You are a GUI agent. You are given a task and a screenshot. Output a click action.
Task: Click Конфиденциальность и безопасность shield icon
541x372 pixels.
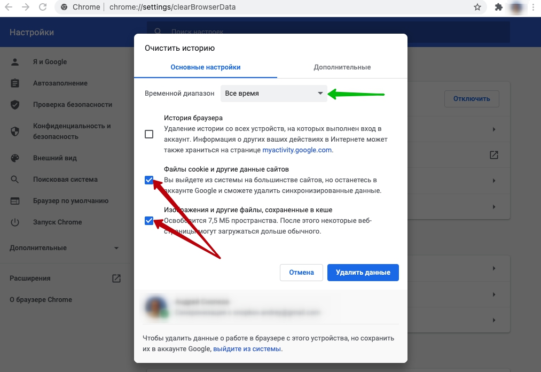pyautogui.click(x=15, y=131)
